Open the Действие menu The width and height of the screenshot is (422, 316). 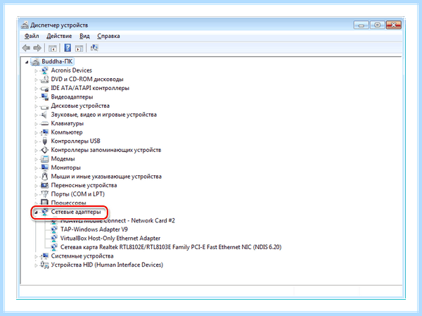(59, 36)
